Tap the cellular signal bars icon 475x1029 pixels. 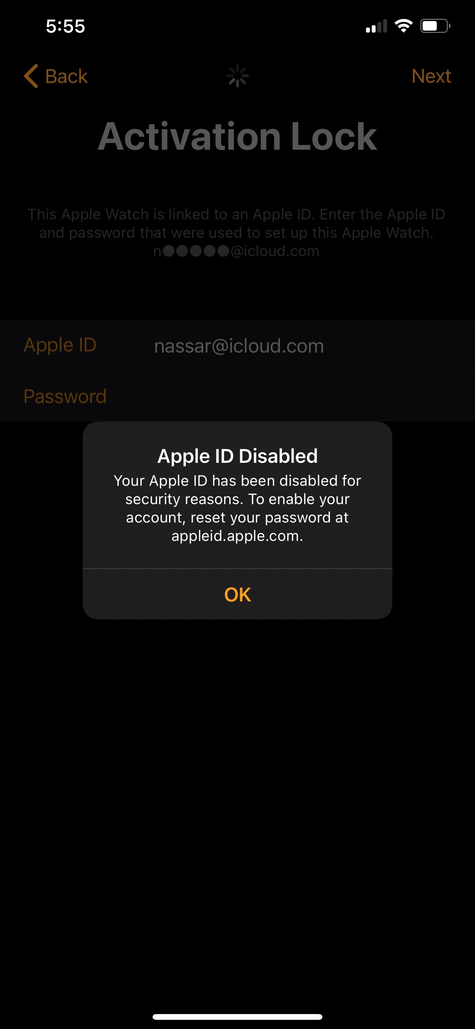[376, 26]
